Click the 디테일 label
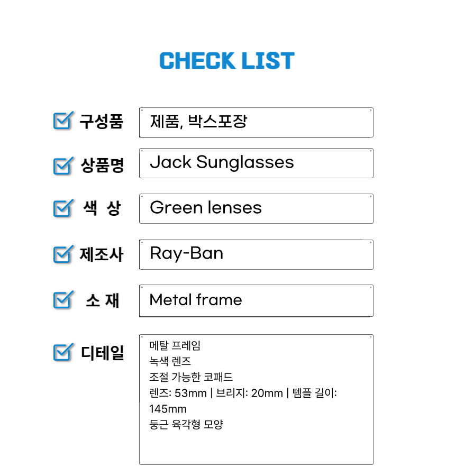 pos(102,353)
